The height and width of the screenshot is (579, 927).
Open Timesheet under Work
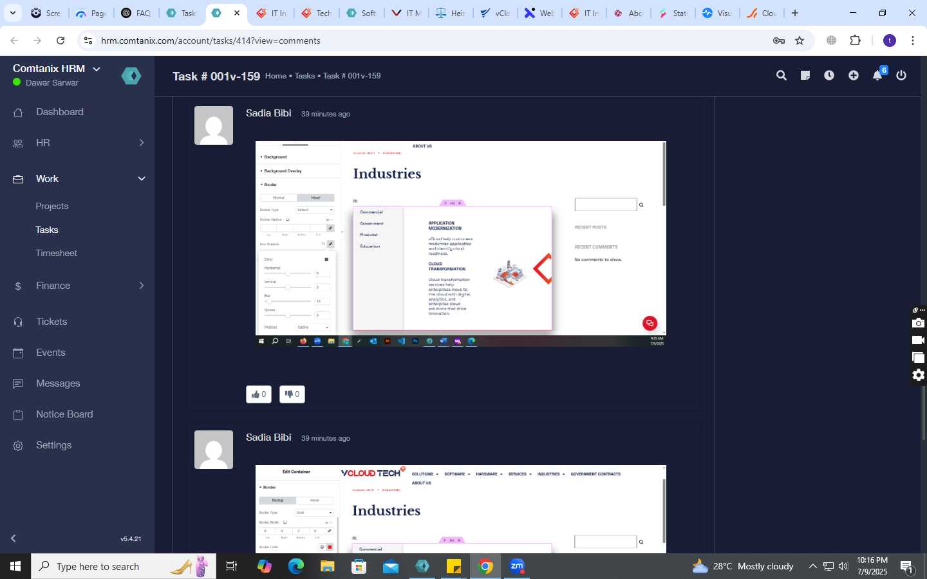pos(57,253)
